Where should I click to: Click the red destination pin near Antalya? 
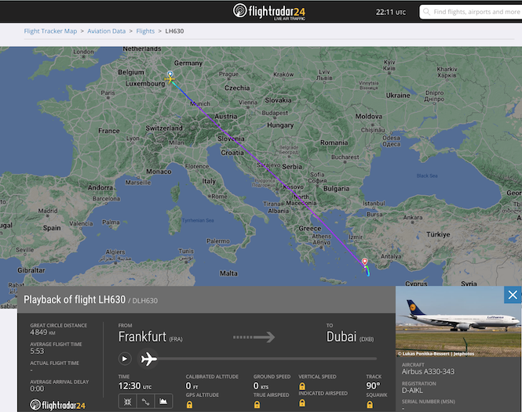365,262
